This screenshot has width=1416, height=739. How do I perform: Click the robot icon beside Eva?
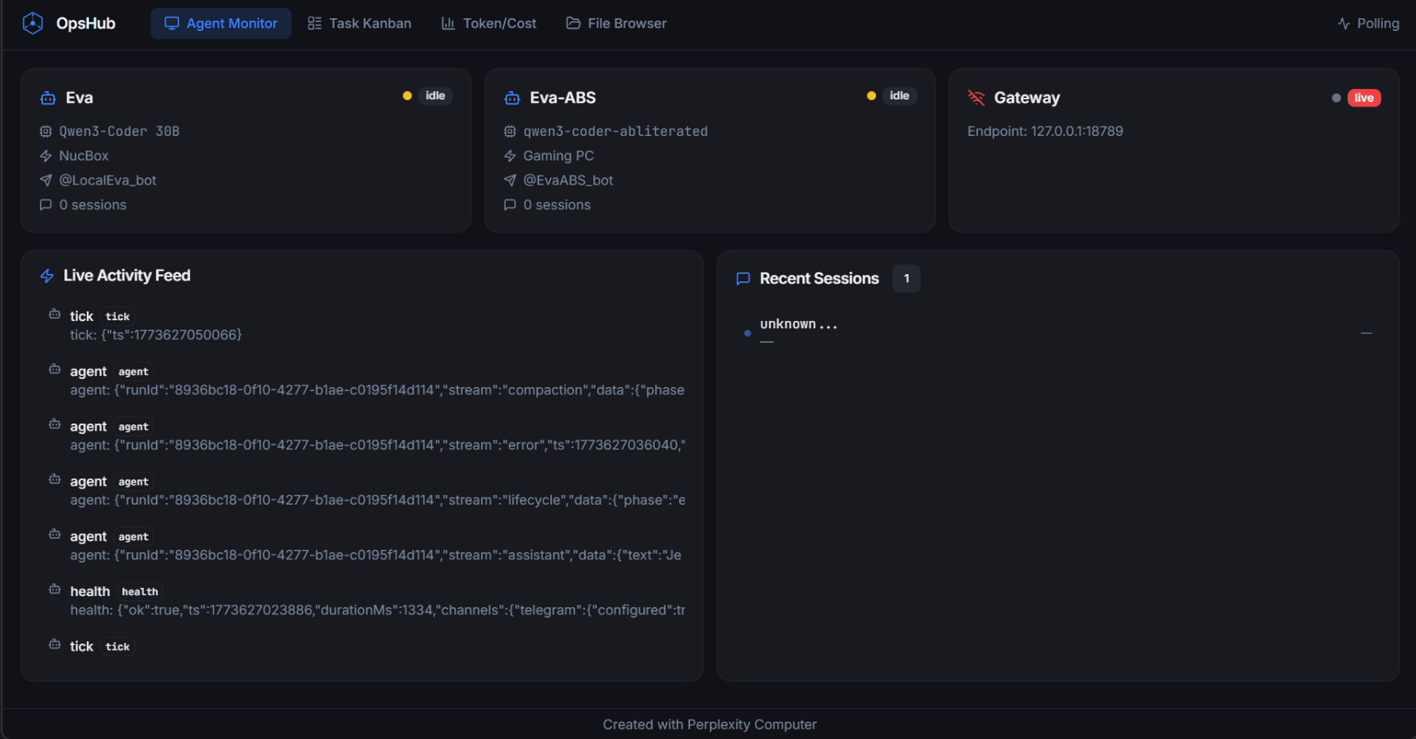pos(48,99)
